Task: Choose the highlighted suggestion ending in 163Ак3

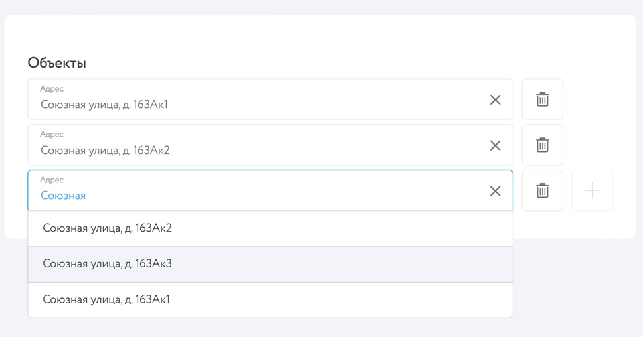Action: pos(107,264)
